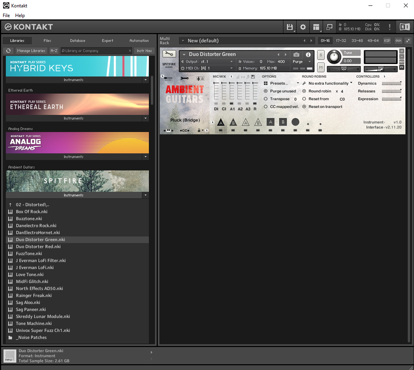Enable CC mapped velocity option
This screenshot has height=370, width=414.
tap(266, 107)
